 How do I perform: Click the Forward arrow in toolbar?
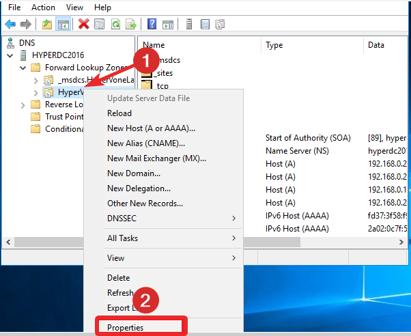[x=26, y=25]
